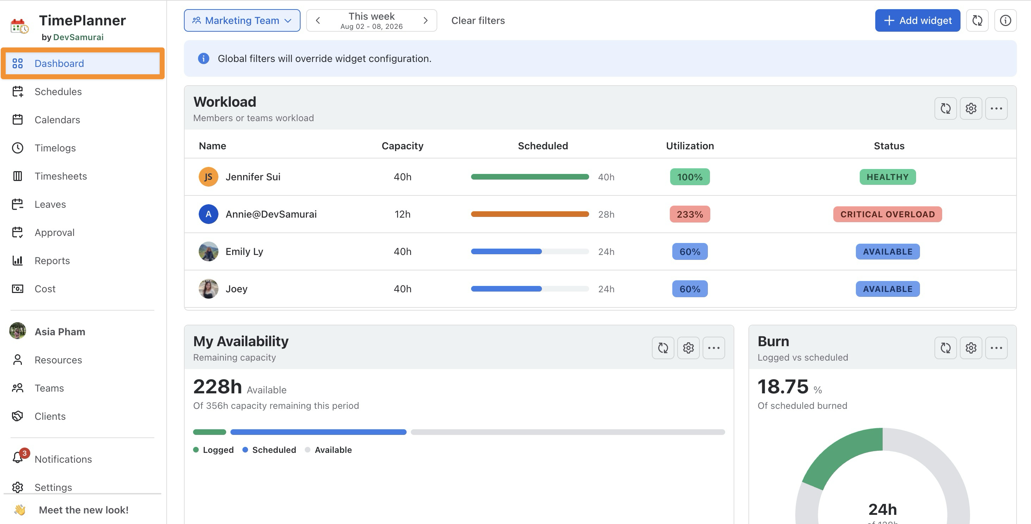Click Jennifer Sui's JS avatar

pos(209,177)
